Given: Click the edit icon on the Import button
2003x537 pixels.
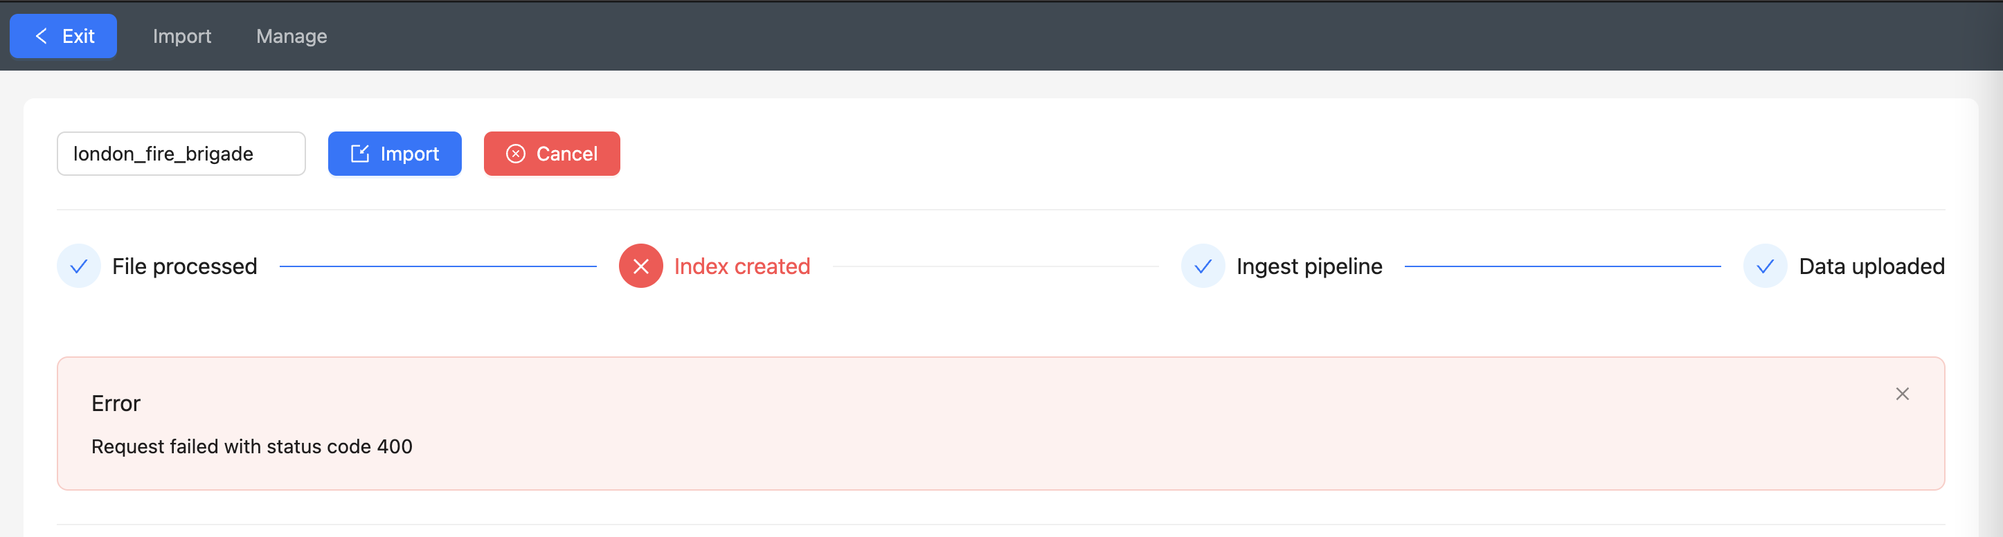Looking at the screenshot, I should [x=360, y=154].
